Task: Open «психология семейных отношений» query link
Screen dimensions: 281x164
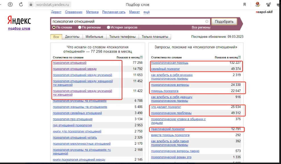Action: tap(77, 113)
